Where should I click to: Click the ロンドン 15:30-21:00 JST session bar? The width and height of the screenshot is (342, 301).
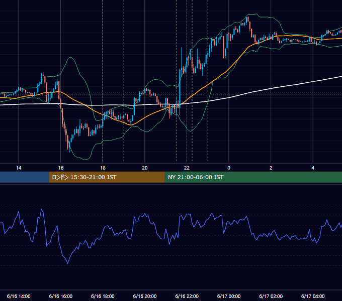pos(107,177)
